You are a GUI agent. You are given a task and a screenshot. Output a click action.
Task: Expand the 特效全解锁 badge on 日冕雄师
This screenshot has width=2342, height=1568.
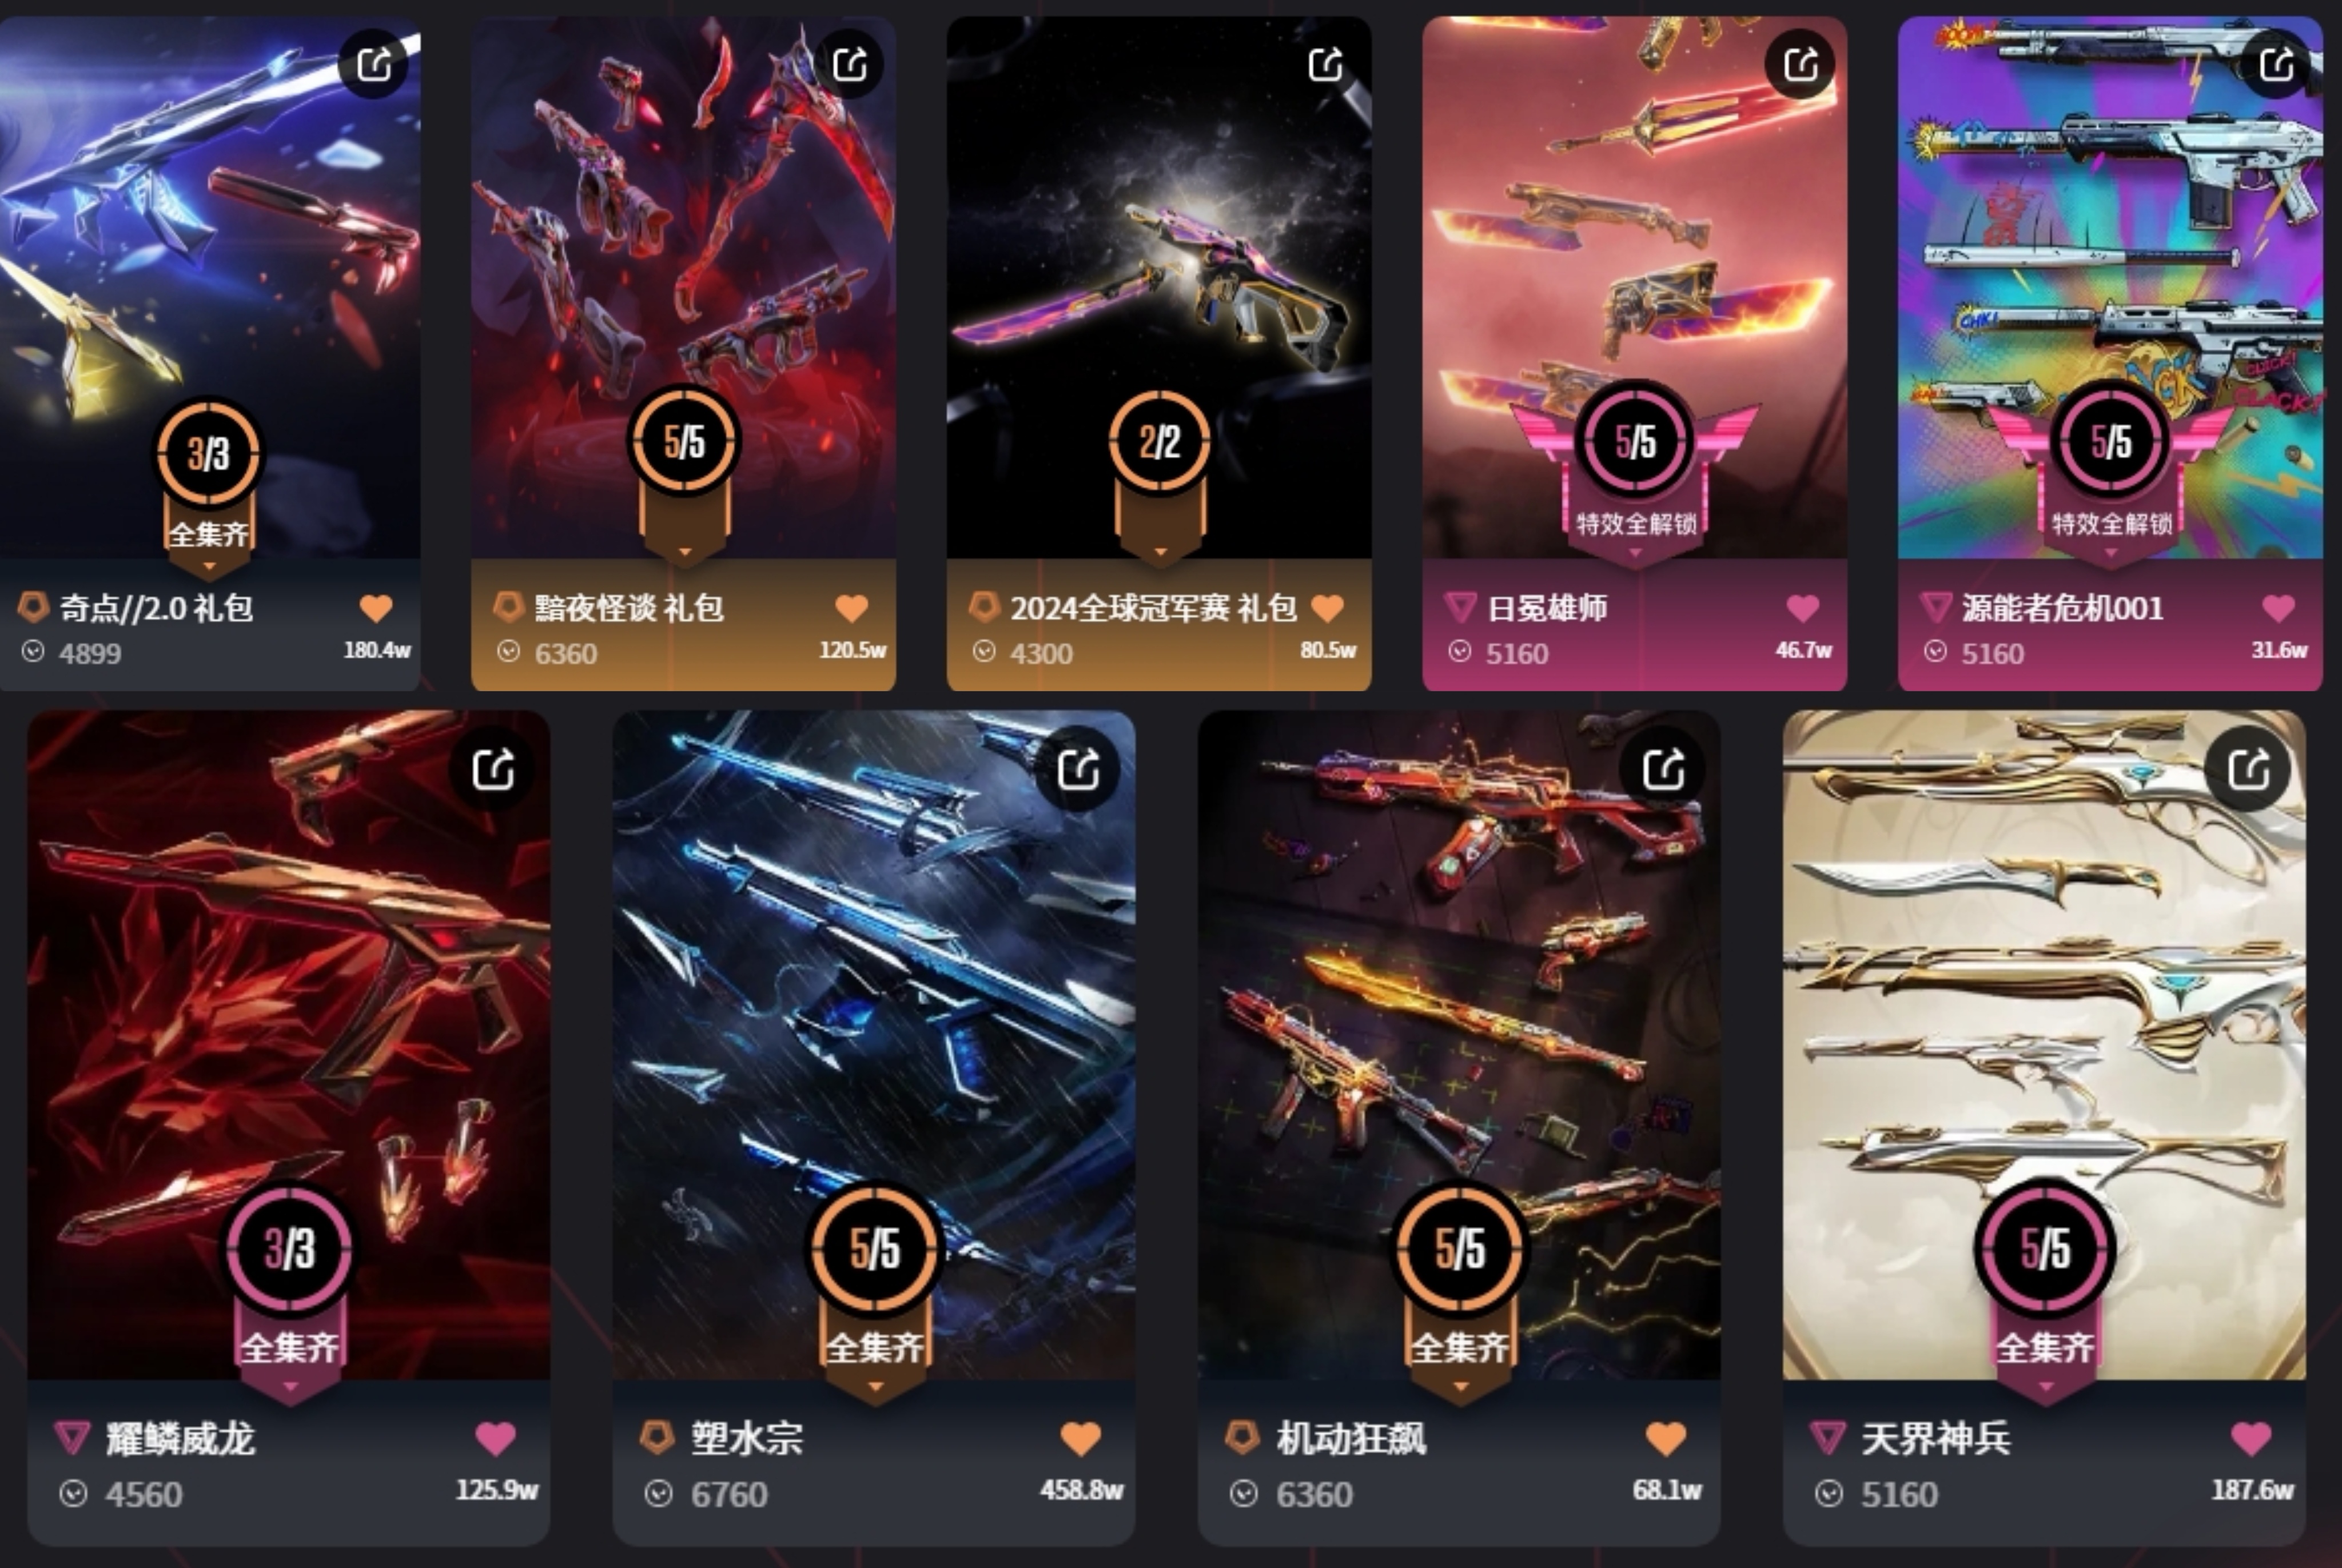pos(1636,552)
